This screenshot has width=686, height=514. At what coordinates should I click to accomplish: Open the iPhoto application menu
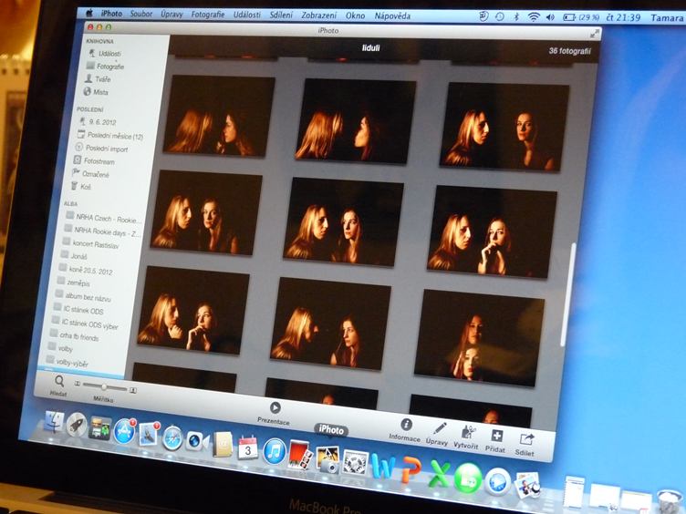point(111,14)
